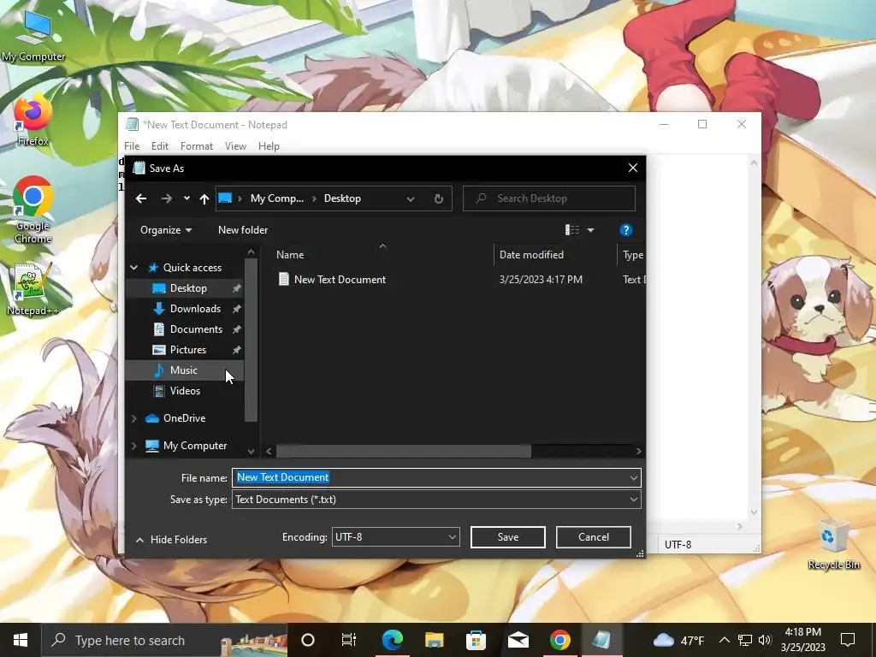Click My Comp... breadcrumb in address bar
The width and height of the screenshot is (876, 657).
click(x=277, y=198)
